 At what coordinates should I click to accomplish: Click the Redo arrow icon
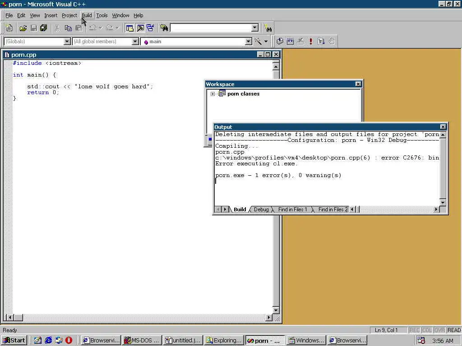tap(109, 28)
